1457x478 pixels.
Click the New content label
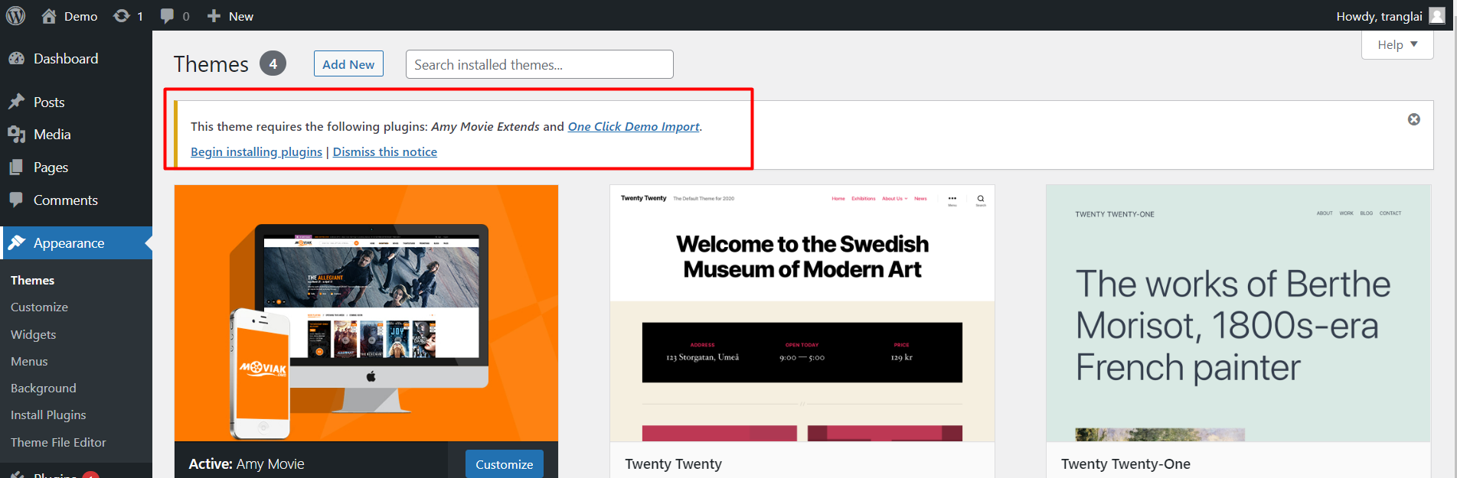coord(241,16)
